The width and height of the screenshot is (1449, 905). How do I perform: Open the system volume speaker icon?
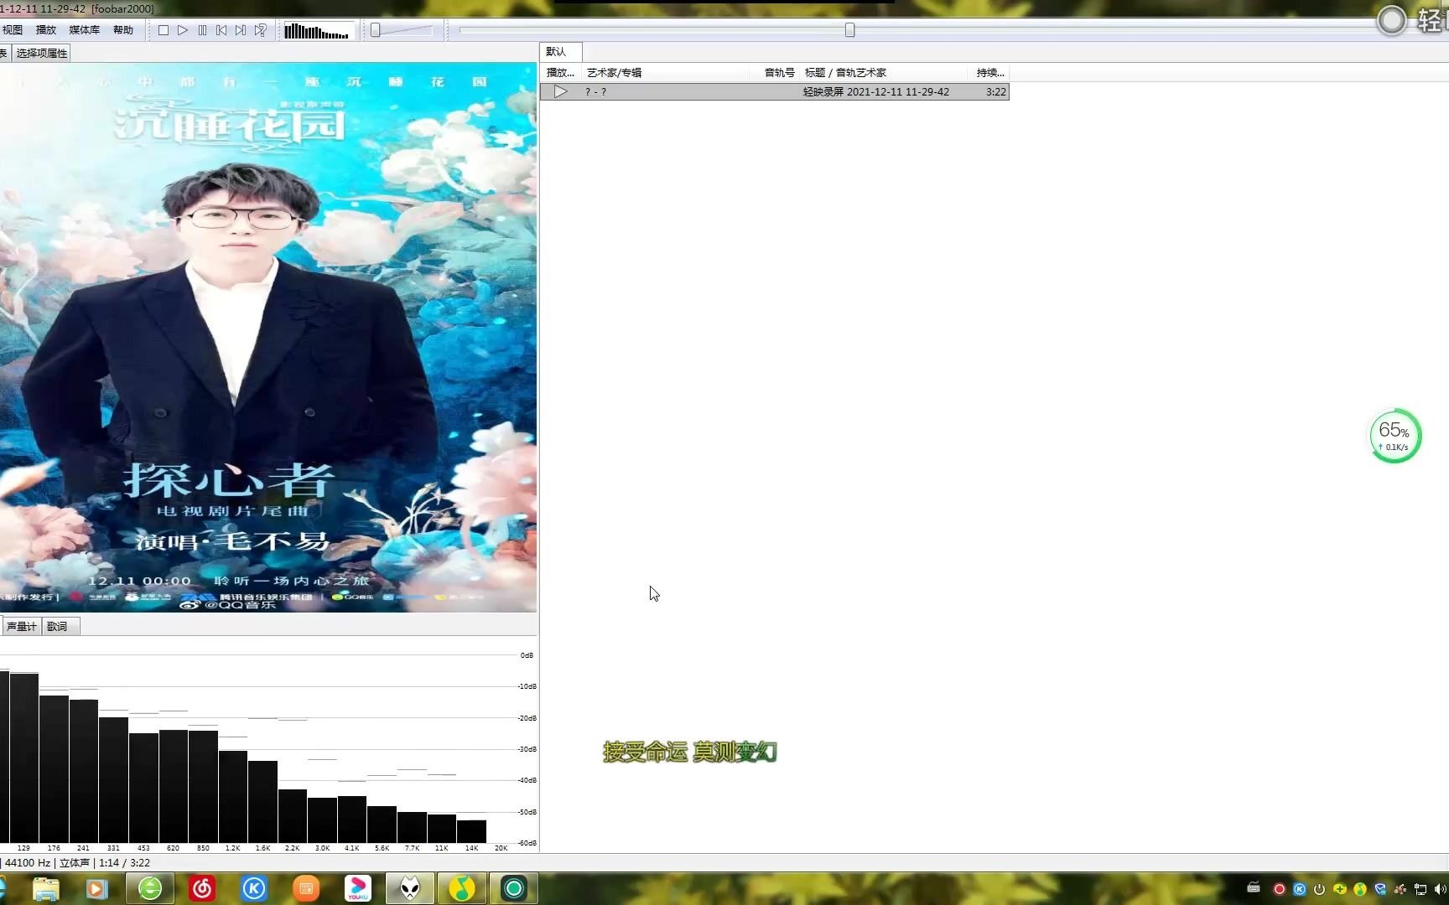click(x=1441, y=889)
